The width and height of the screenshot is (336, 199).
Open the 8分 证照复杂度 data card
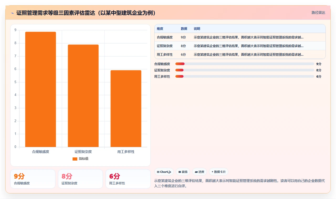[x=80, y=179]
